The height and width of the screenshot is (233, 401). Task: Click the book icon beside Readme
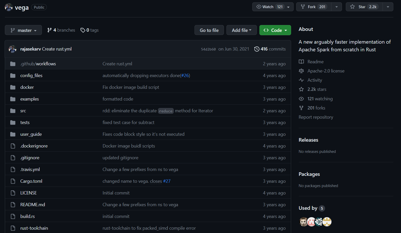tap(301, 62)
